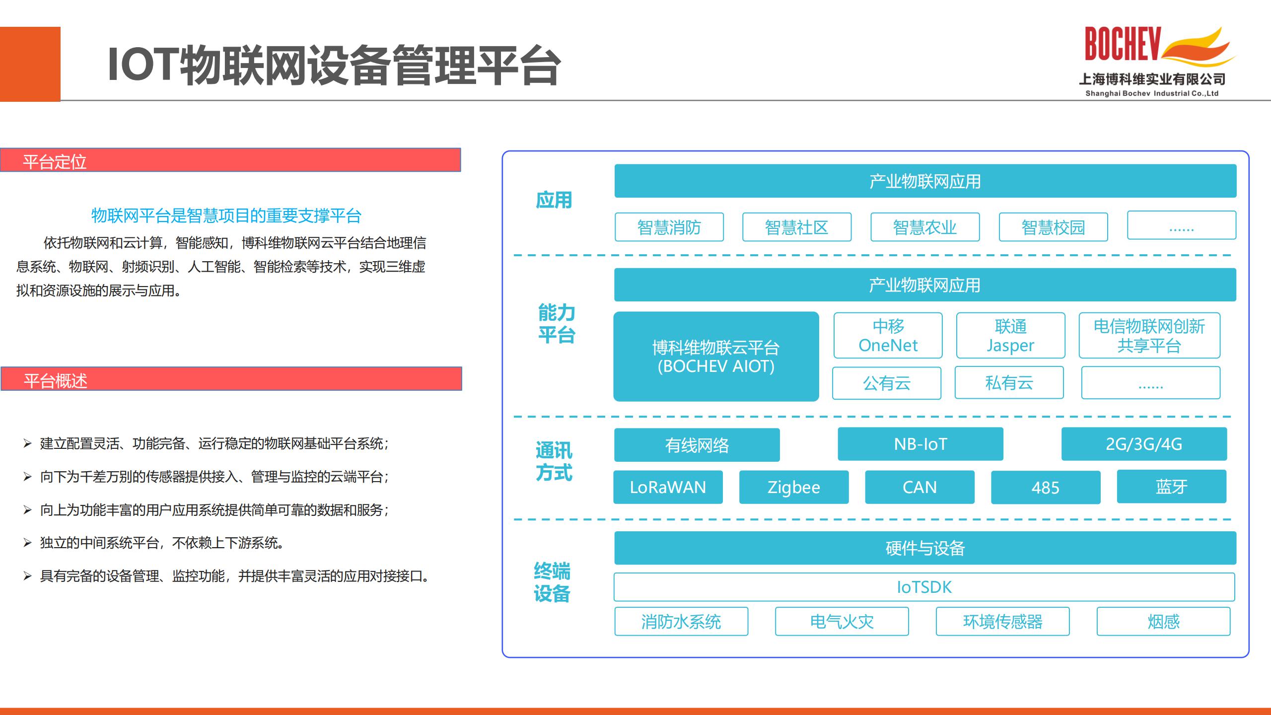Select the 平台概述 red header bar
Screen dimensions: 1271x715
pos(231,379)
